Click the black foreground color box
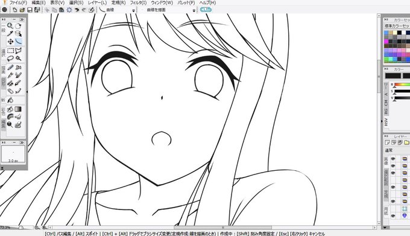This screenshot has width=410, height=236. pyautogui.click(x=393, y=76)
